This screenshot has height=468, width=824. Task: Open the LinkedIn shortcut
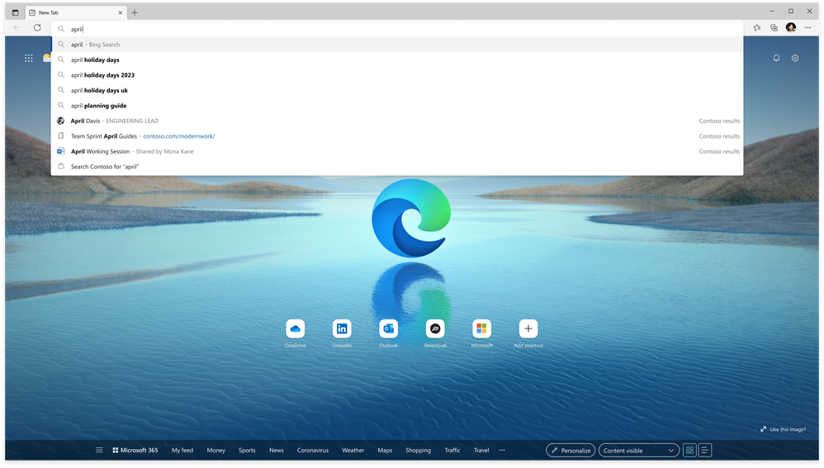(x=342, y=329)
